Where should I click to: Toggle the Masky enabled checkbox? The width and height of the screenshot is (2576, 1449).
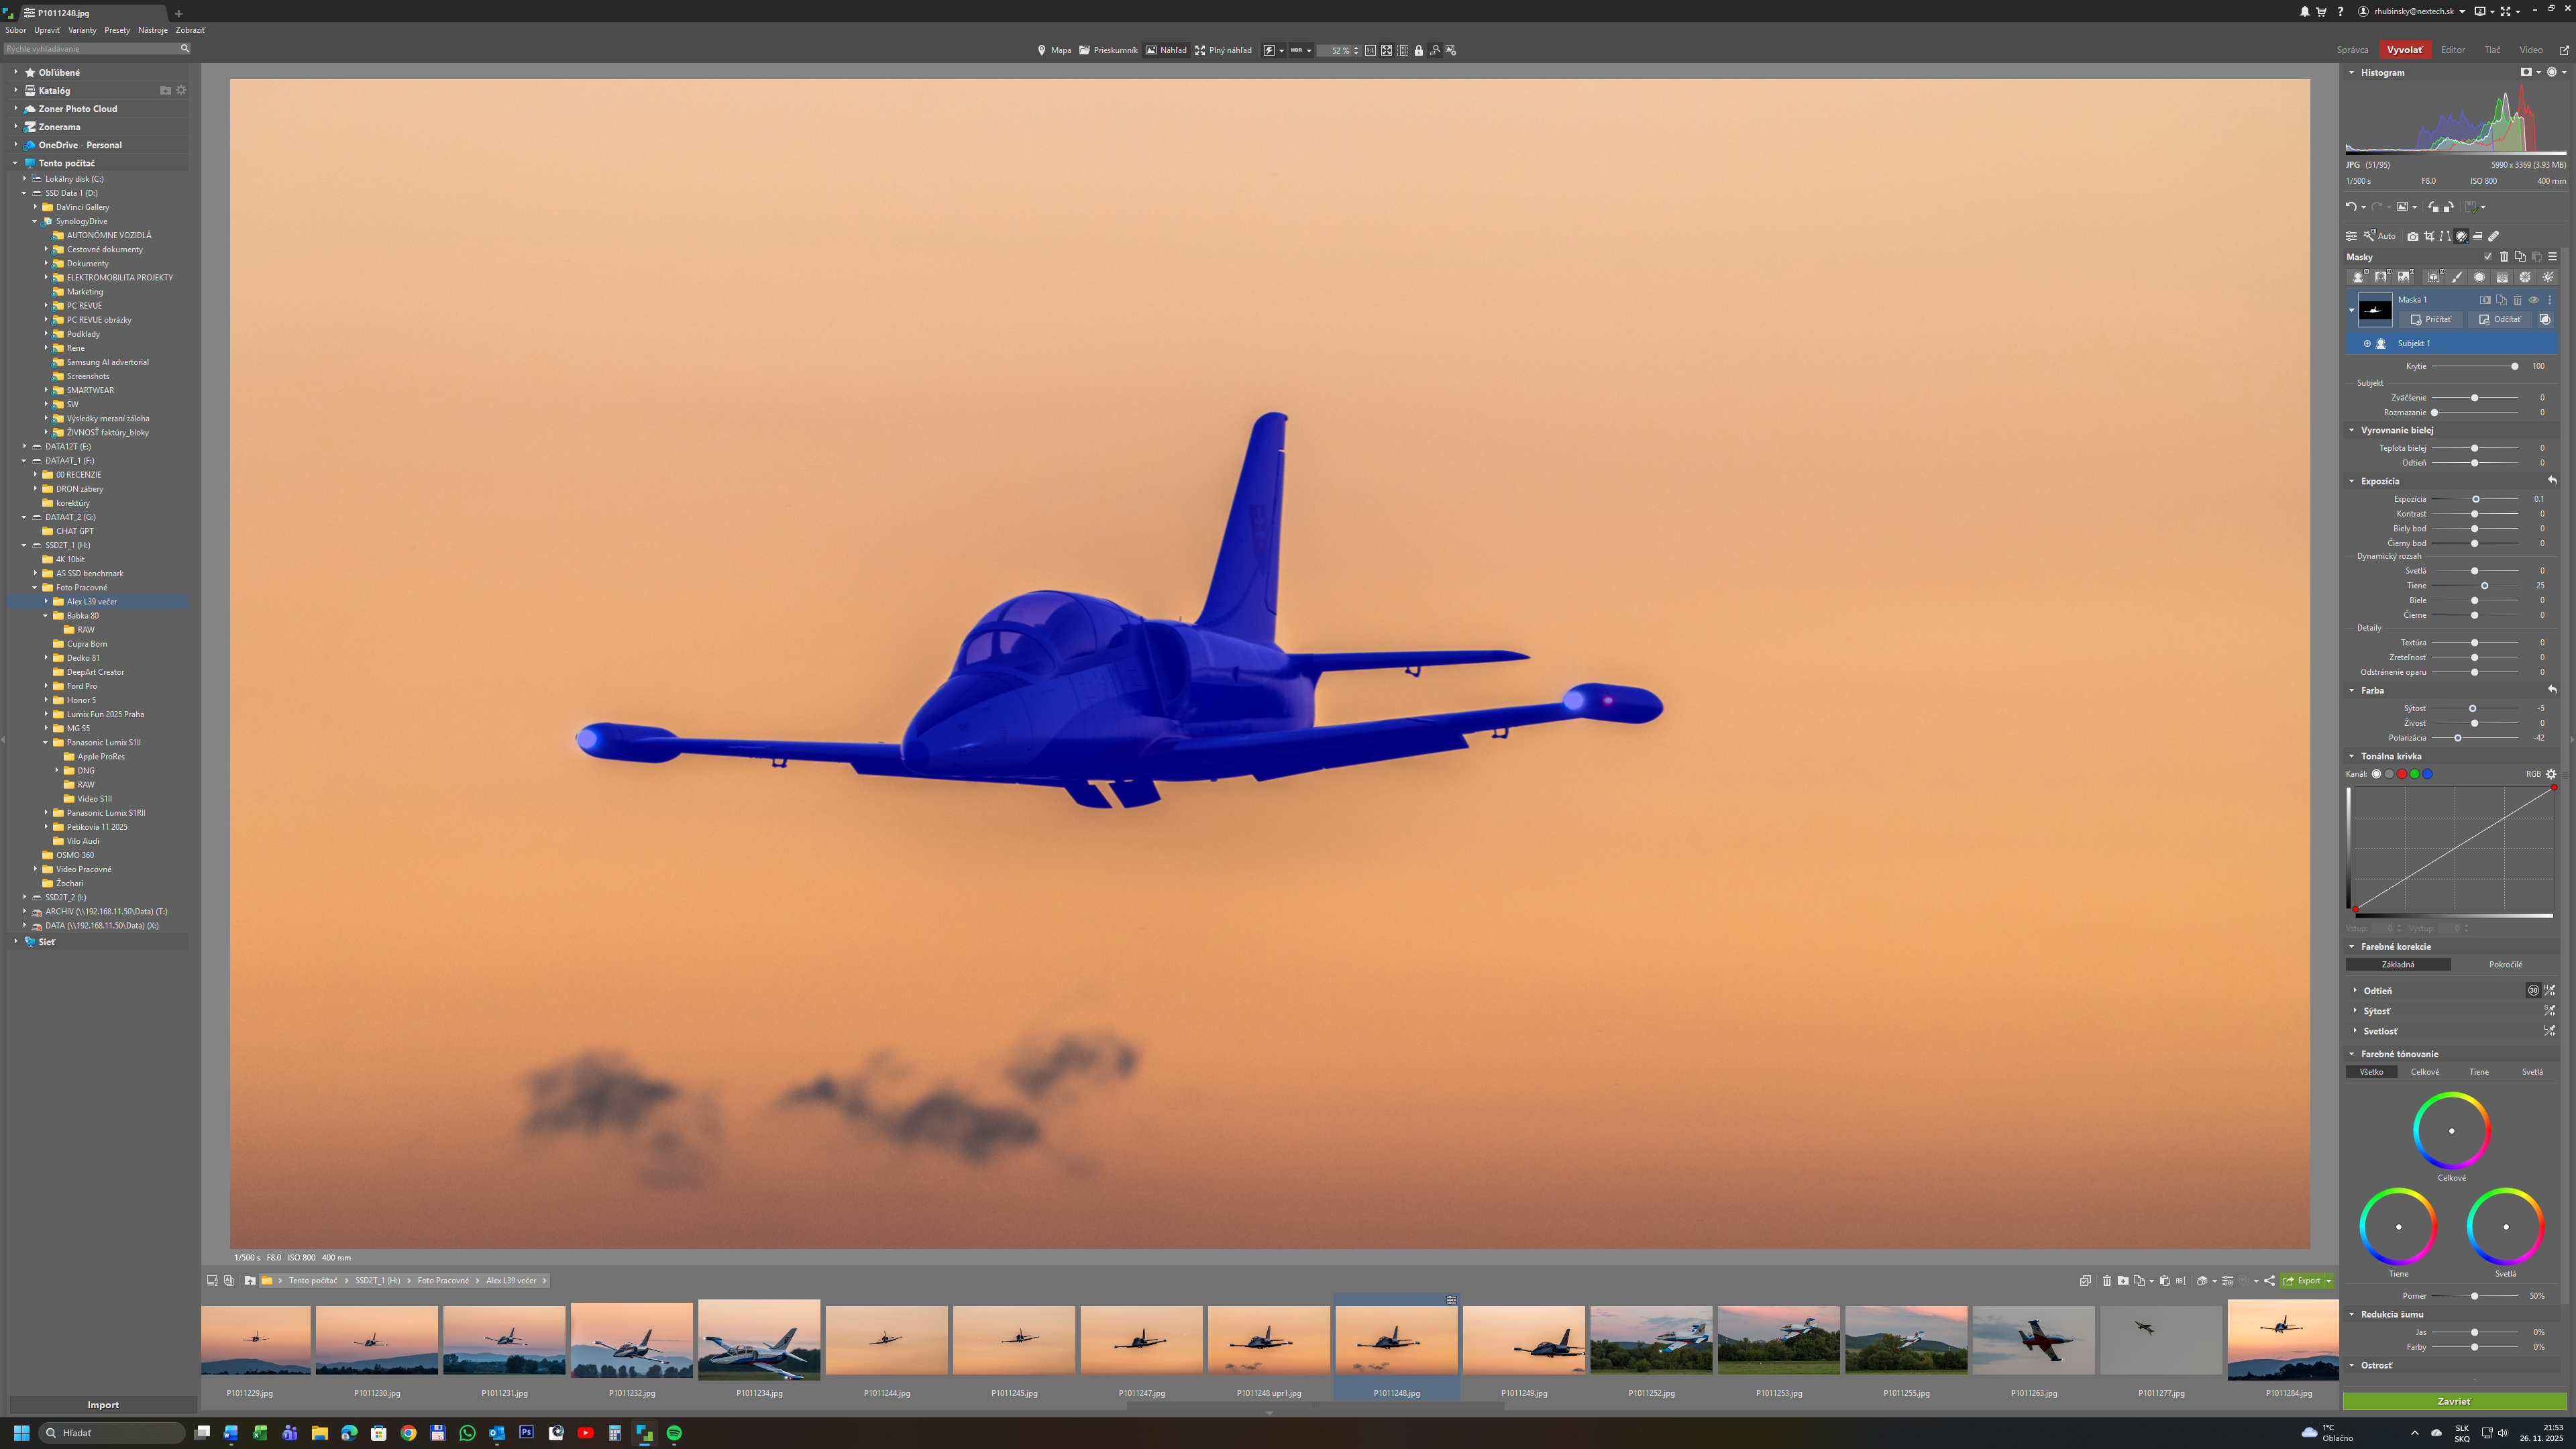click(2488, 257)
